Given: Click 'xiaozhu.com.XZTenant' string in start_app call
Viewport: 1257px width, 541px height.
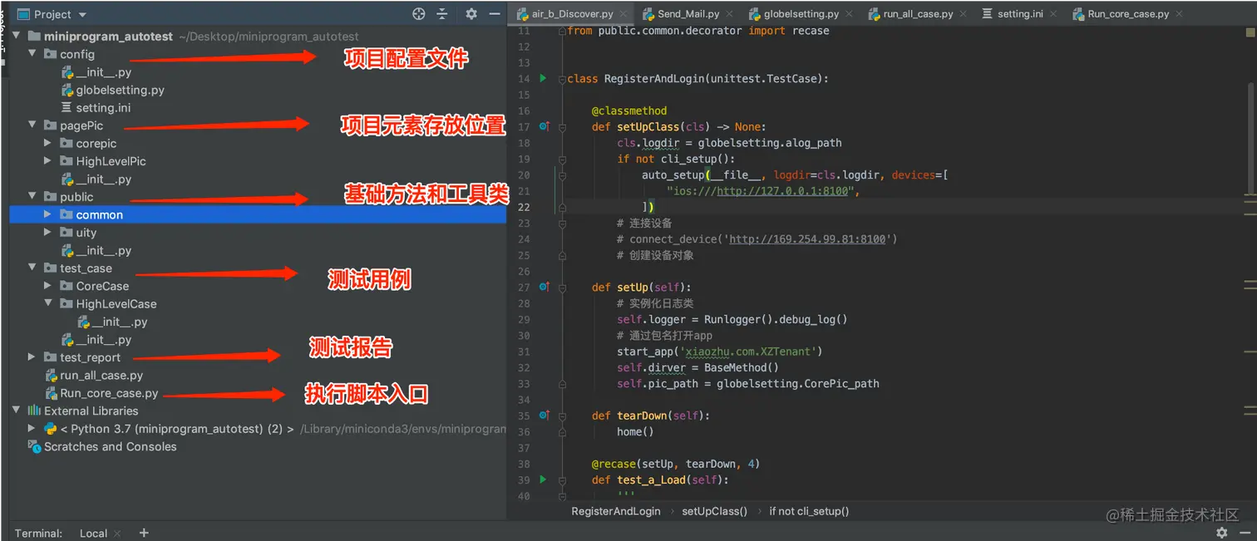Looking at the screenshot, I should tap(751, 352).
